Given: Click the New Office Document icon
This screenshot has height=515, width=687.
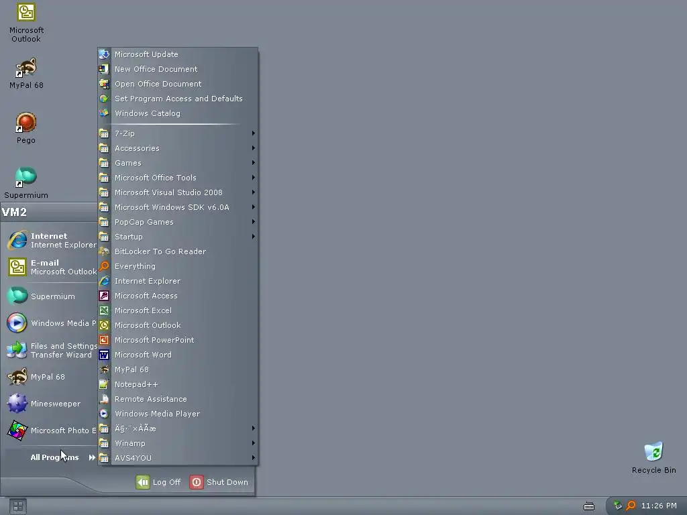Looking at the screenshot, I should pyautogui.click(x=104, y=69).
